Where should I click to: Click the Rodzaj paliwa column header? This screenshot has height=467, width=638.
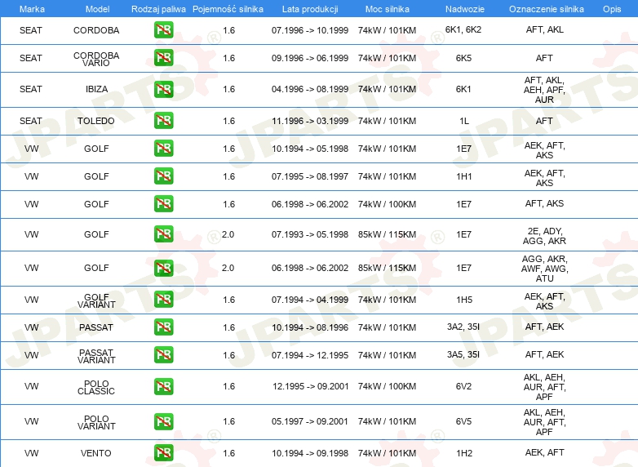[x=158, y=9]
